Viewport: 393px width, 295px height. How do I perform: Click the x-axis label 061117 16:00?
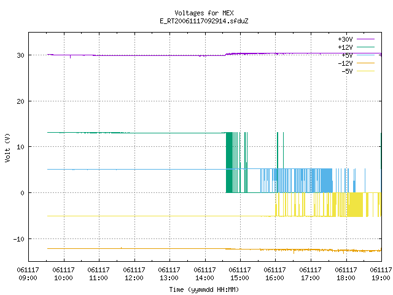click(x=275, y=273)
